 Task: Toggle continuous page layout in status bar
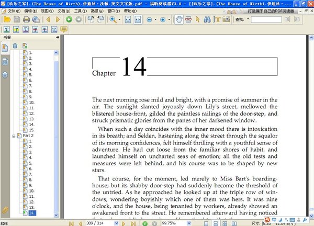(216, 223)
